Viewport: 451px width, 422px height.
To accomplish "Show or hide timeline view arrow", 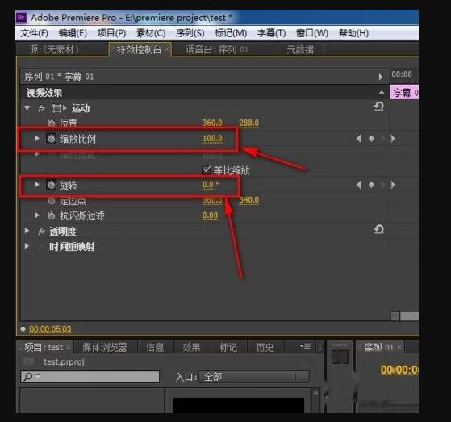I will 381,77.
